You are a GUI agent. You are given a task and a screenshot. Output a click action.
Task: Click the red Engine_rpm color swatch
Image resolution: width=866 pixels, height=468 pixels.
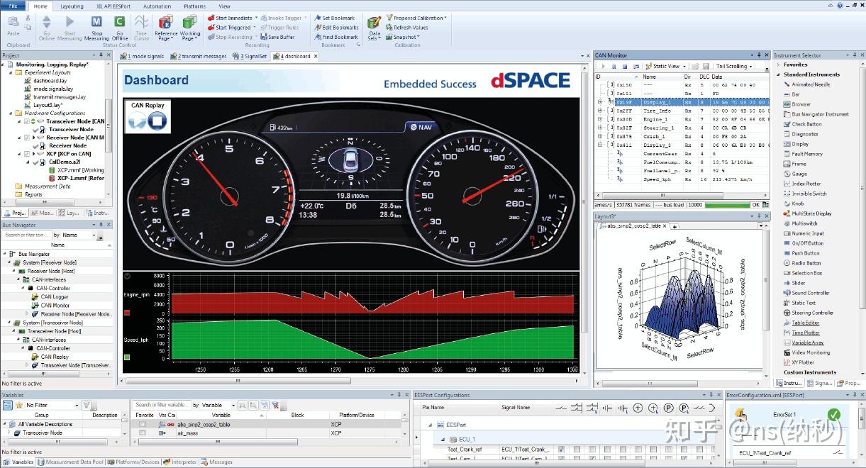point(127,312)
